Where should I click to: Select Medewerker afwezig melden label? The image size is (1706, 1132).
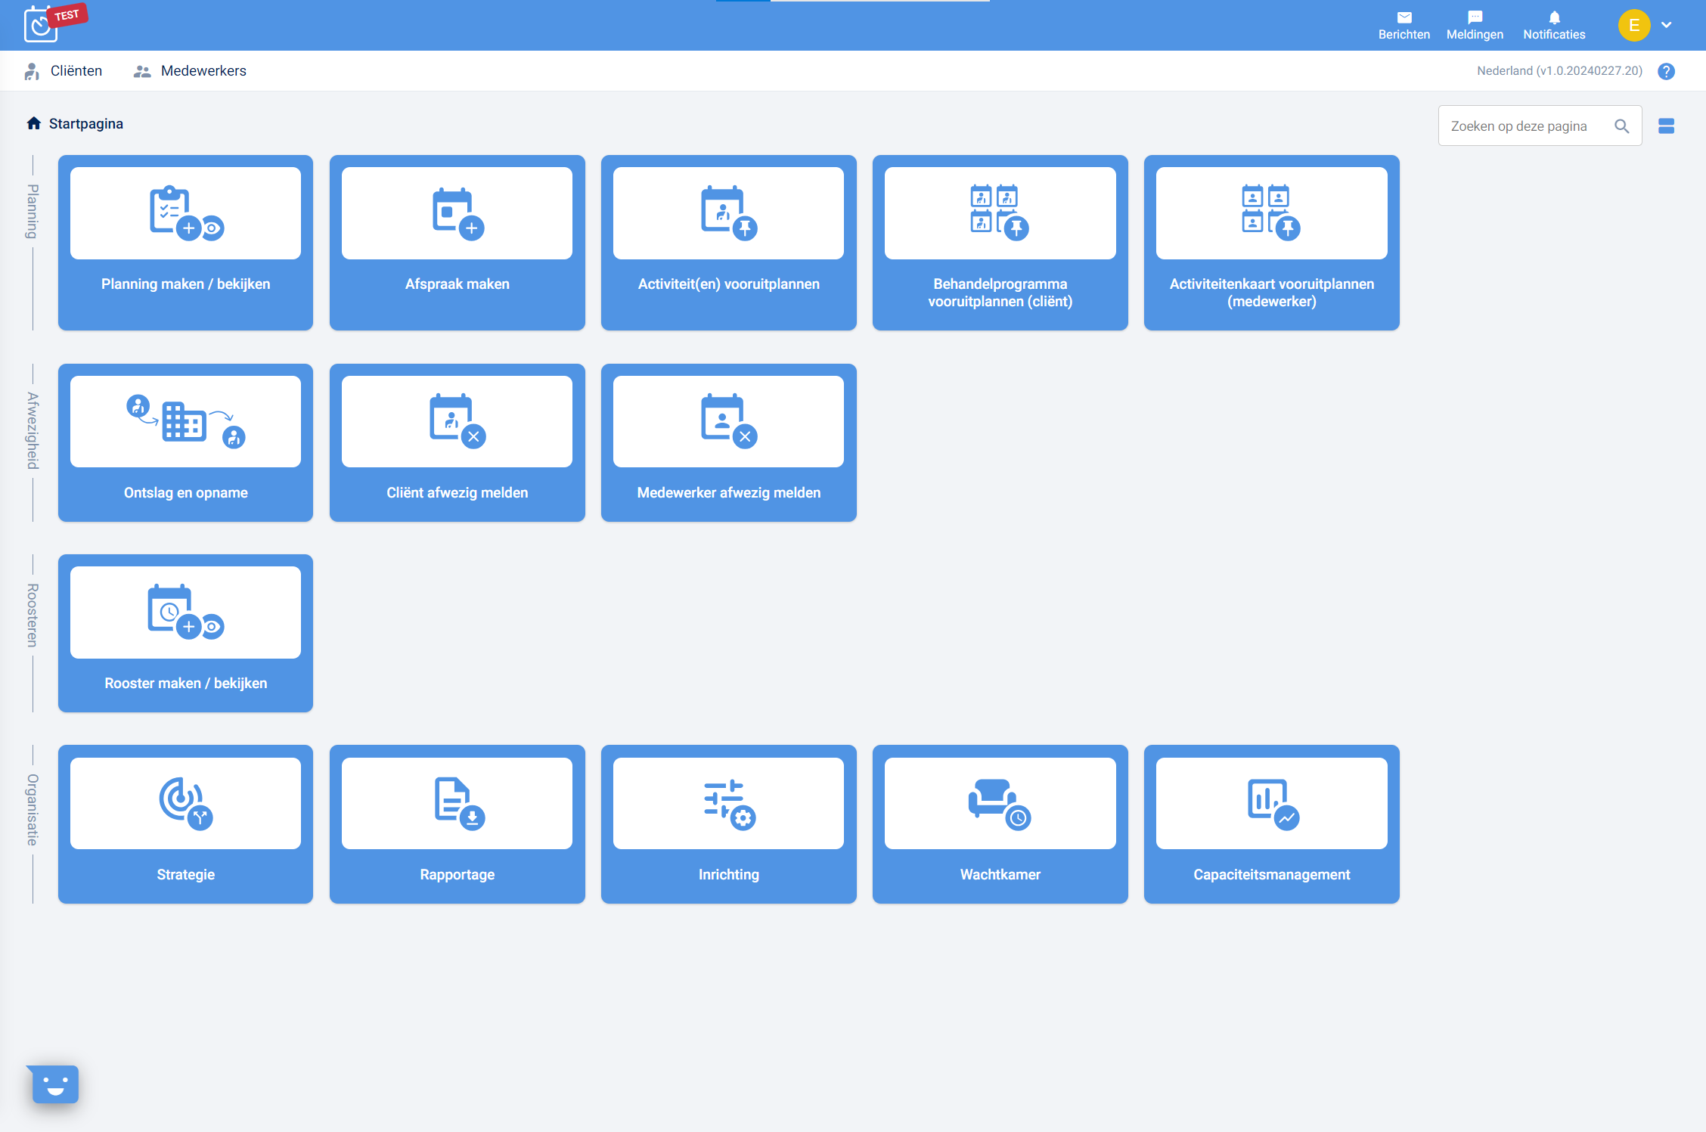729,493
